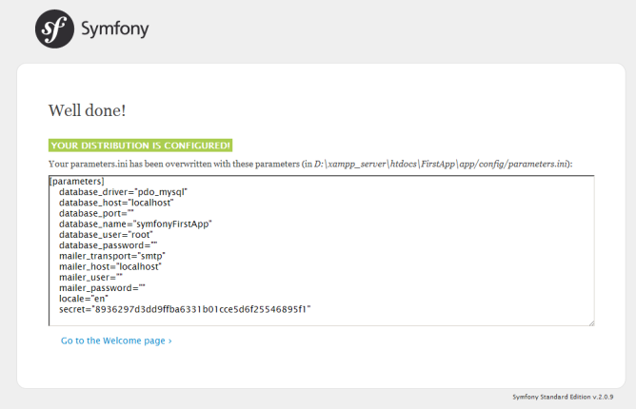Click the mailer_password line
The image size is (636, 409).
(102, 288)
